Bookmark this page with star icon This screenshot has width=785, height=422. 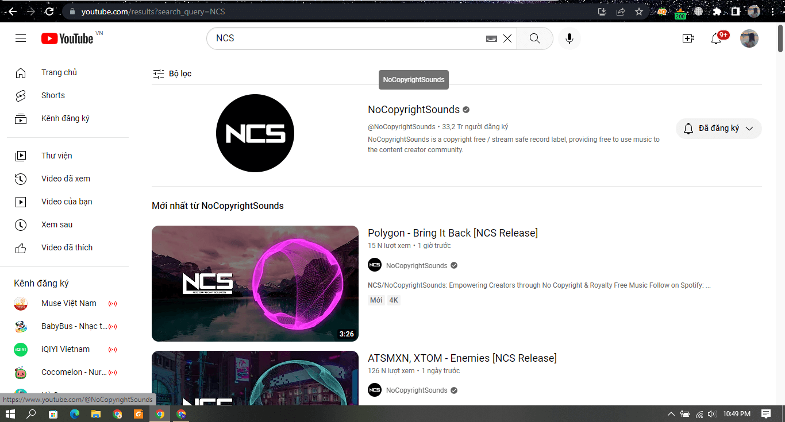coord(638,11)
